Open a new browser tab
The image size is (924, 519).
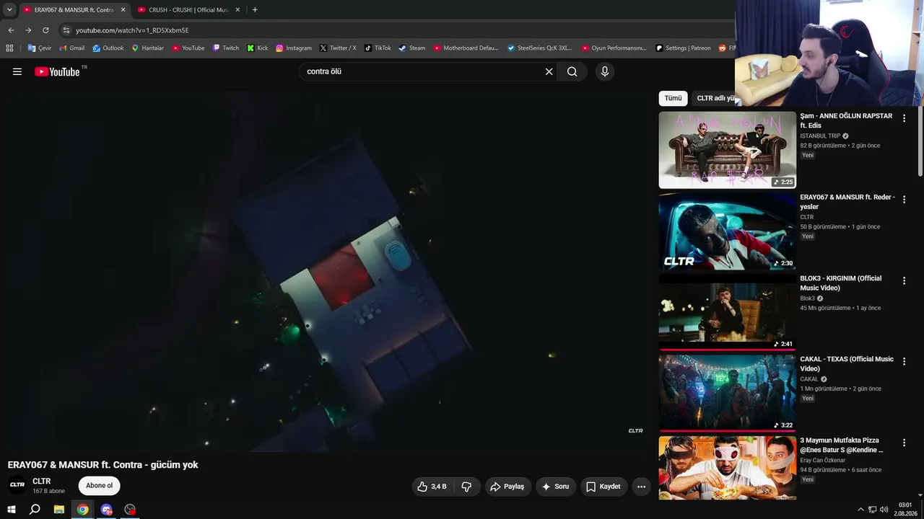pyautogui.click(x=255, y=10)
